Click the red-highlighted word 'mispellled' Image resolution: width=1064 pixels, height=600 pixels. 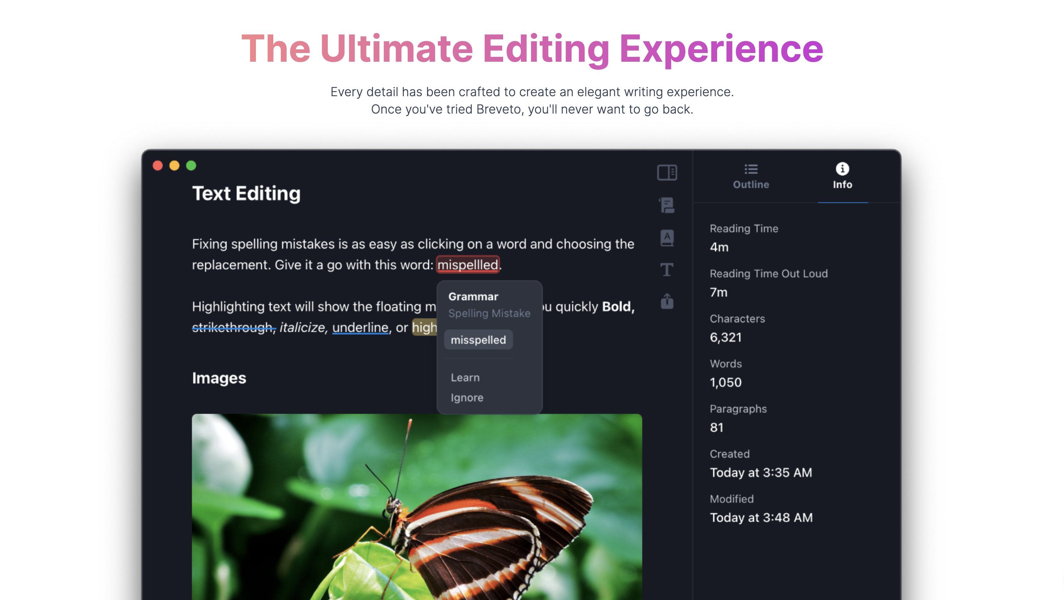click(x=468, y=265)
